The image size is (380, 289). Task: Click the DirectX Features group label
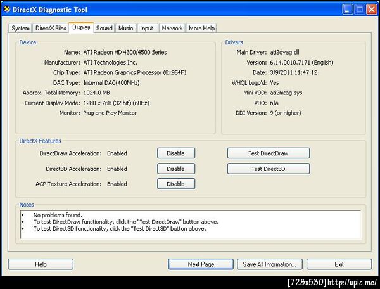pyautogui.click(x=41, y=141)
